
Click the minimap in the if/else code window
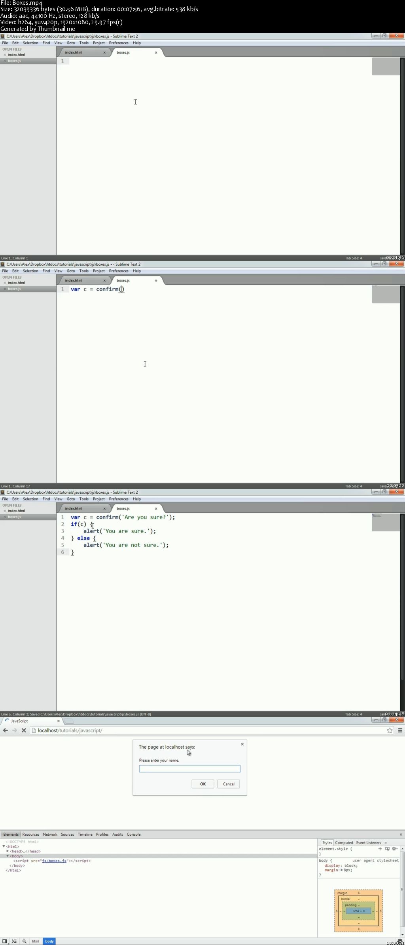click(x=386, y=523)
